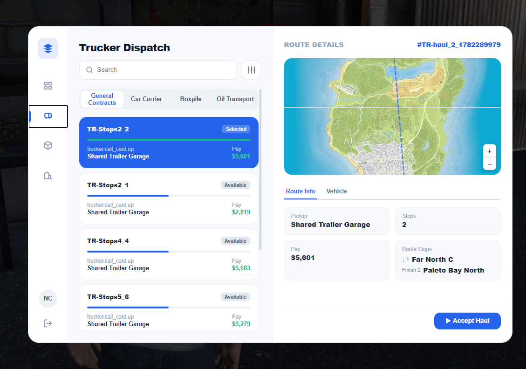Click the Selected badge on TR-Stops2_2
This screenshot has width=526, height=369.
pyautogui.click(x=236, y=129)
